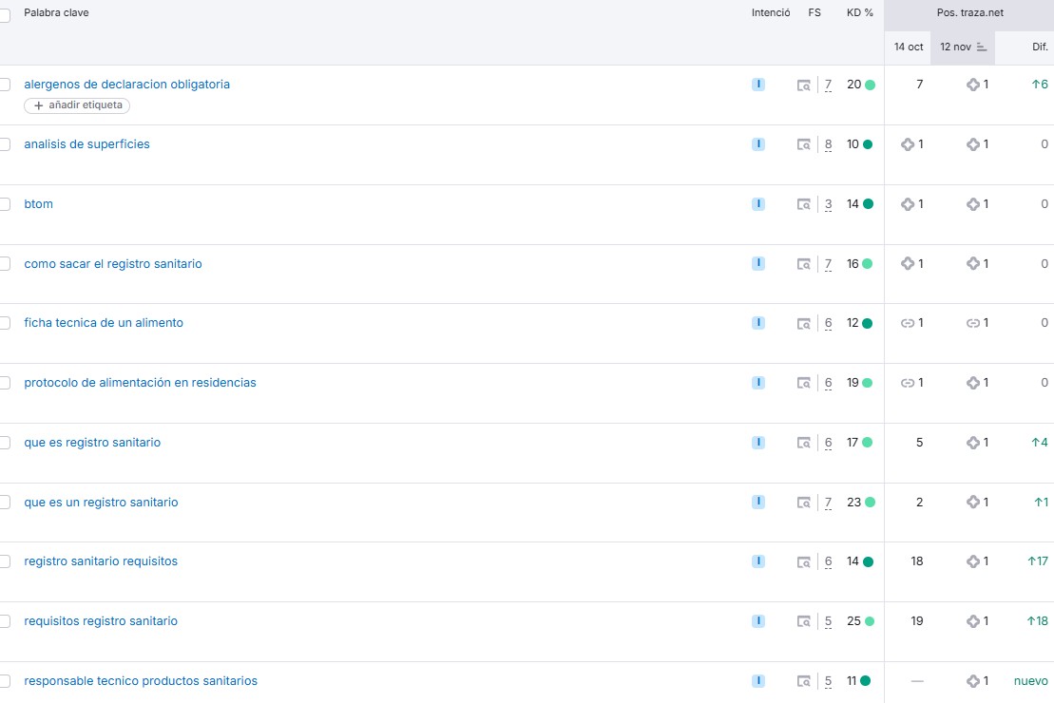The height and width of the screenshot is (703, 1054).
Task: Click the 14 oct date column header
Action: (x=908, y=47)
